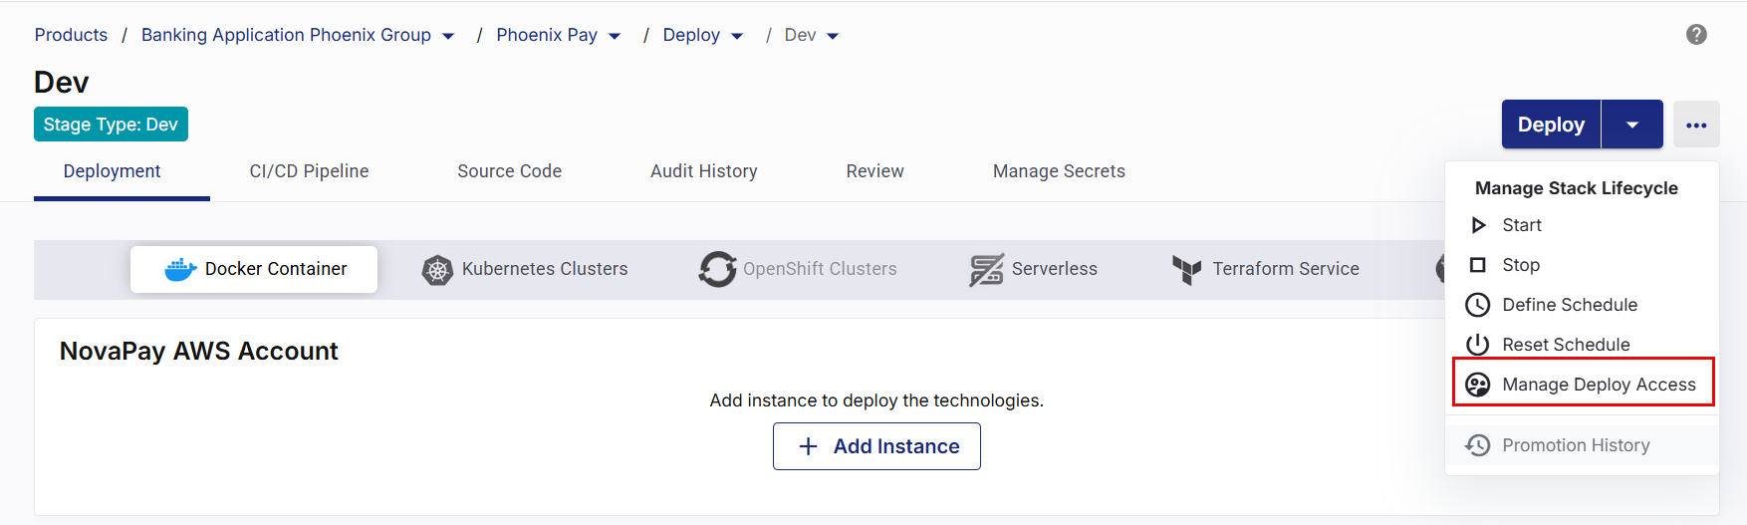This screenshot has width=1747, height=525.
Task: Click the Kubernetes wheel icon
Action: click(x=437, y=270)
